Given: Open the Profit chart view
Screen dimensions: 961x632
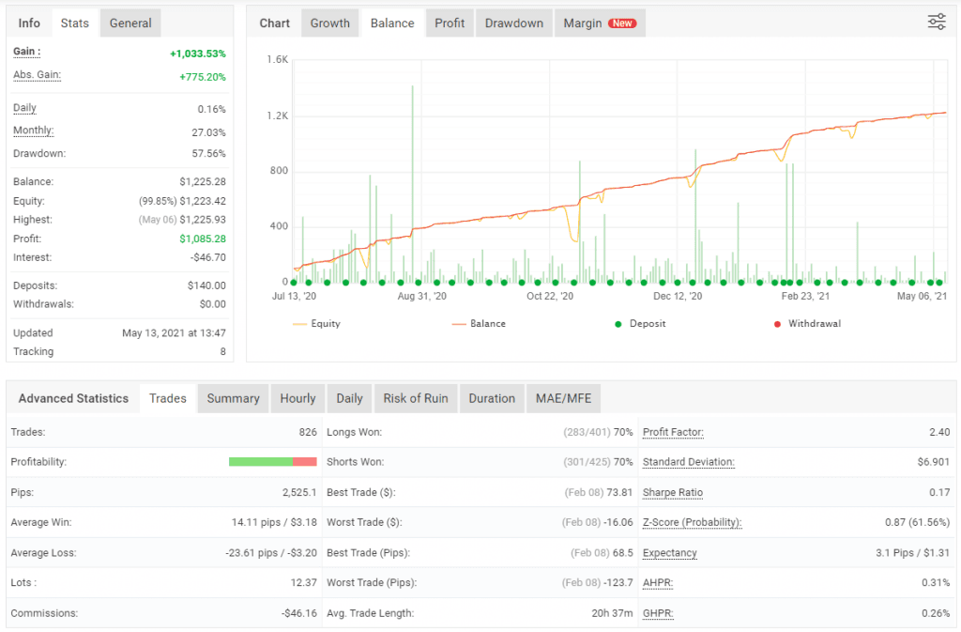Looking at the screenshot, I should pos(450,23).
